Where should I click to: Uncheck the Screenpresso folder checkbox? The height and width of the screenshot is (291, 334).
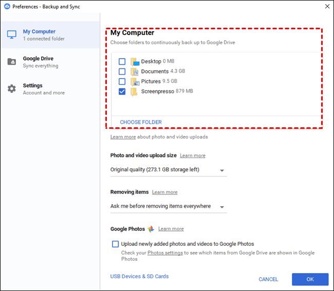[x=122, y=91]
